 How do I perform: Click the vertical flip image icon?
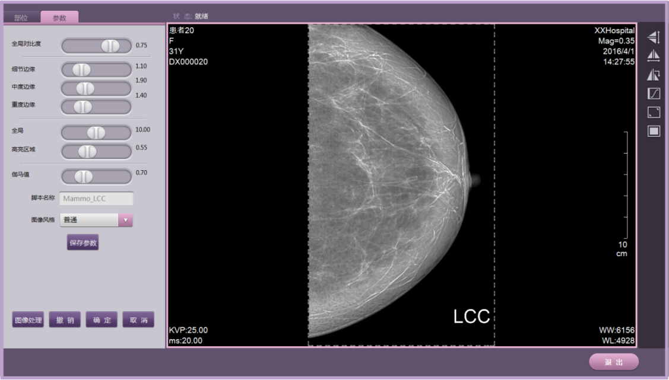click(x=654, y=37)
